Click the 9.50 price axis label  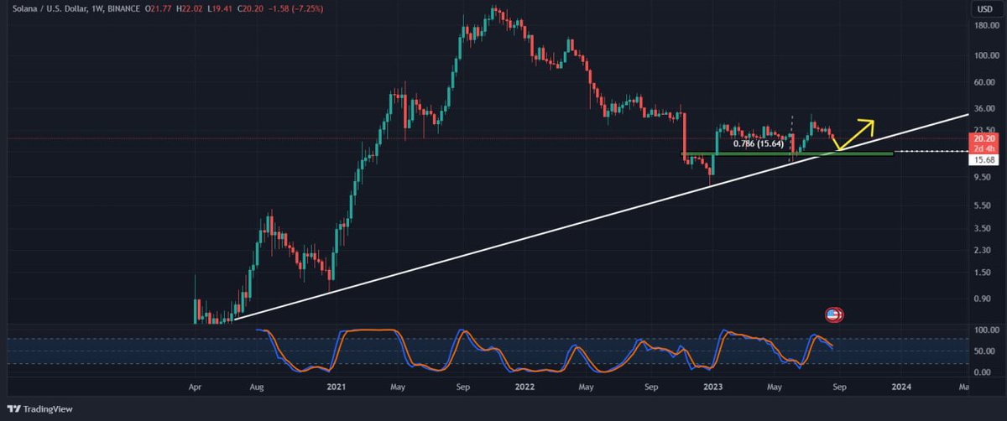pos(984,178)
